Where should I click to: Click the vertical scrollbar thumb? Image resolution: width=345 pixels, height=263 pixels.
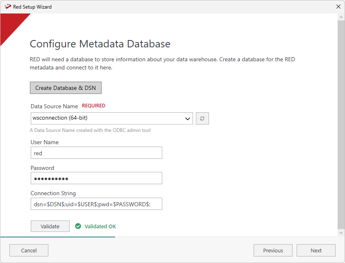[341, 123]
